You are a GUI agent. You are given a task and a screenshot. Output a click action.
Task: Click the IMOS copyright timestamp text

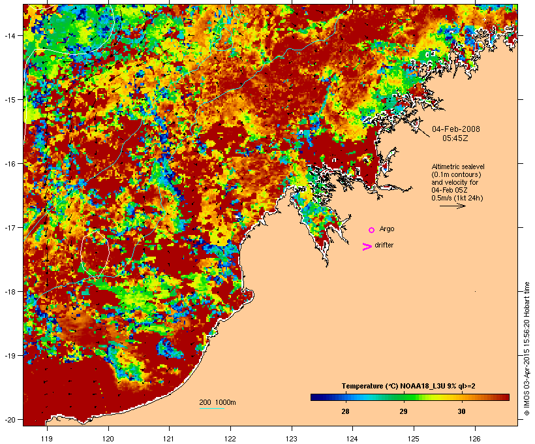(527, 349)
